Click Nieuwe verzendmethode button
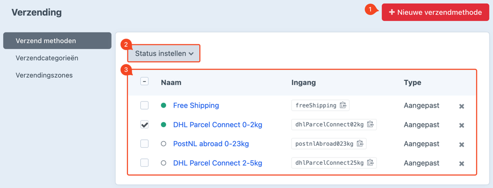The image size is (493, 188). click(x=435, y=12)
